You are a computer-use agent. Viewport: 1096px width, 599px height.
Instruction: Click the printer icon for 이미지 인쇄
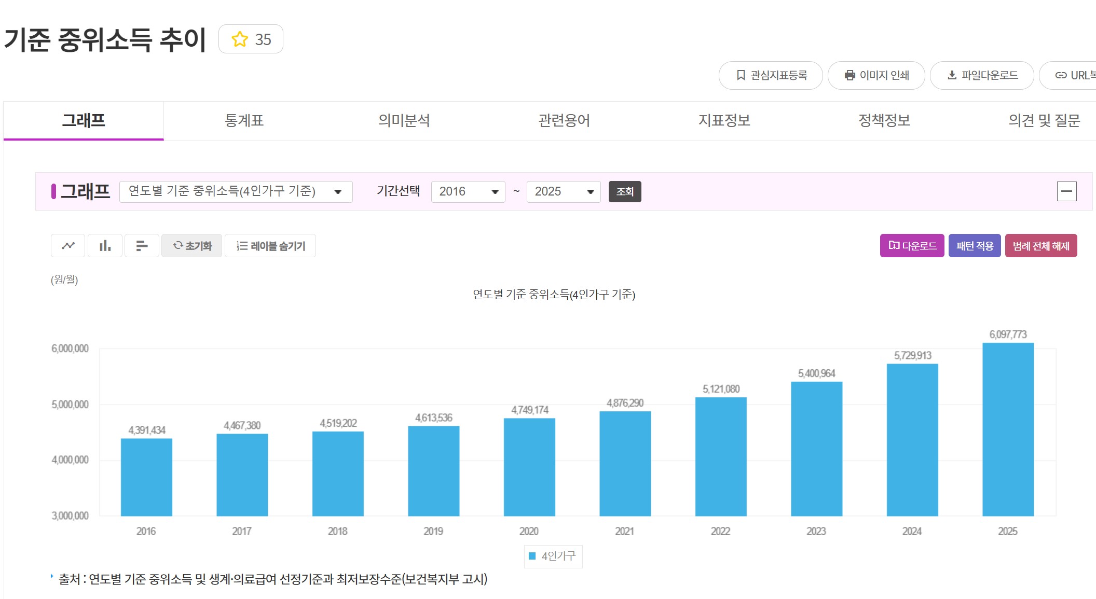[849, 75]
